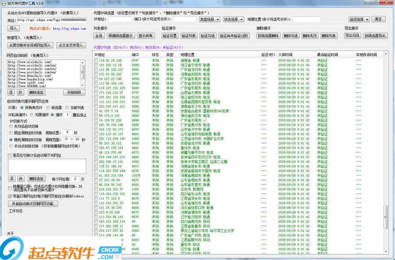This screenshot has width=395, height=260.
Task: Select the 所有有效IP radio option
Action: (22, 108)
